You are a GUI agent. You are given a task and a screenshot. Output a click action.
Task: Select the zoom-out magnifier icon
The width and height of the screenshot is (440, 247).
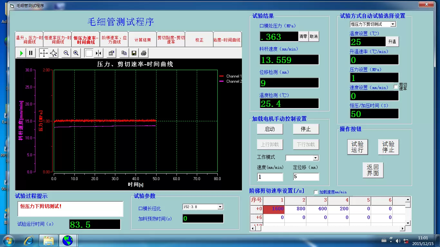click(x=66, y=53)
